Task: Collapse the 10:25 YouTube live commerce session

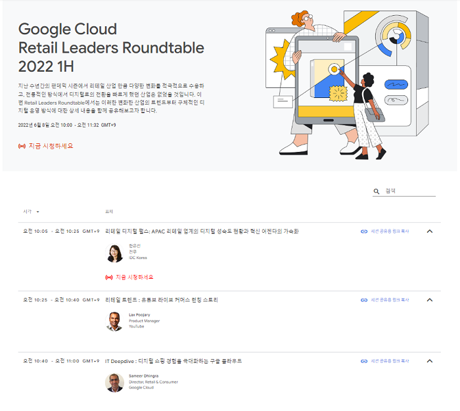Action: (430, 300)
